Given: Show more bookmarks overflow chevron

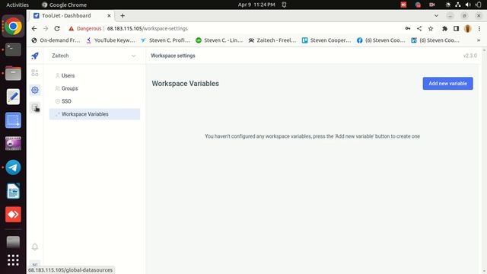Looking at the screenshot, I should 479,40.
